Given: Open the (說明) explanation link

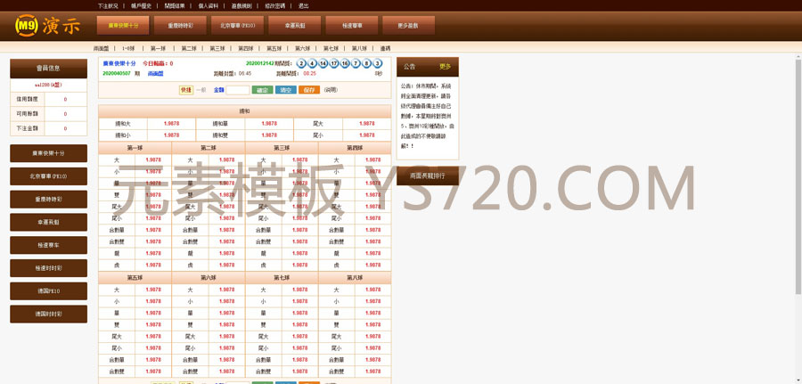Looking at the screenshot, I should [331, 90].
